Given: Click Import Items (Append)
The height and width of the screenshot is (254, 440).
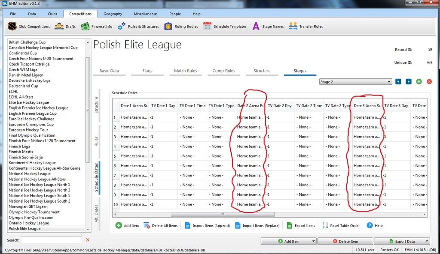Looking at the screenshot, I should point(207,225).
